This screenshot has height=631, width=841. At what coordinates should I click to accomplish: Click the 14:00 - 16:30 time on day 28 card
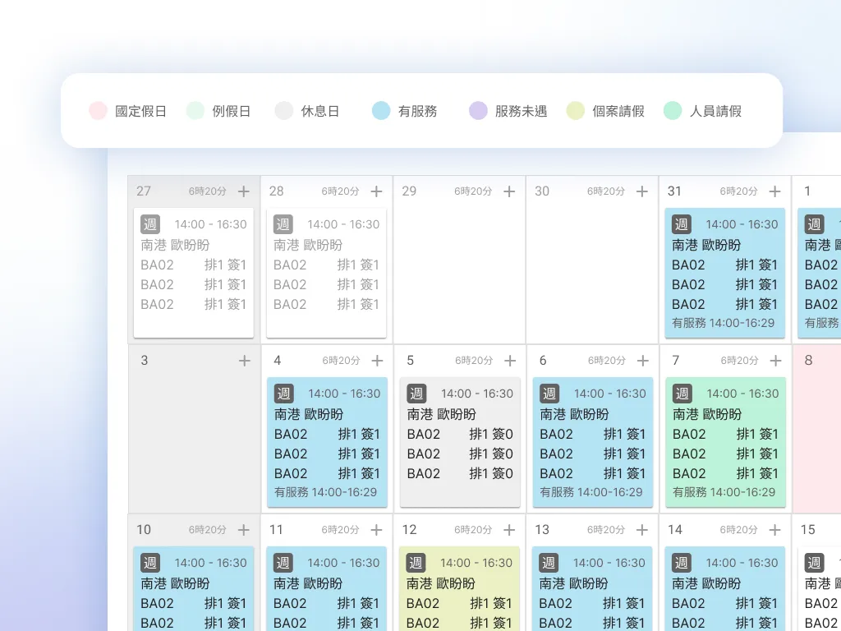click(343, 224)
